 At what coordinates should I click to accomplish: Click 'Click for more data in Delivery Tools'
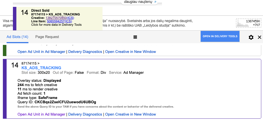[56, 25]
